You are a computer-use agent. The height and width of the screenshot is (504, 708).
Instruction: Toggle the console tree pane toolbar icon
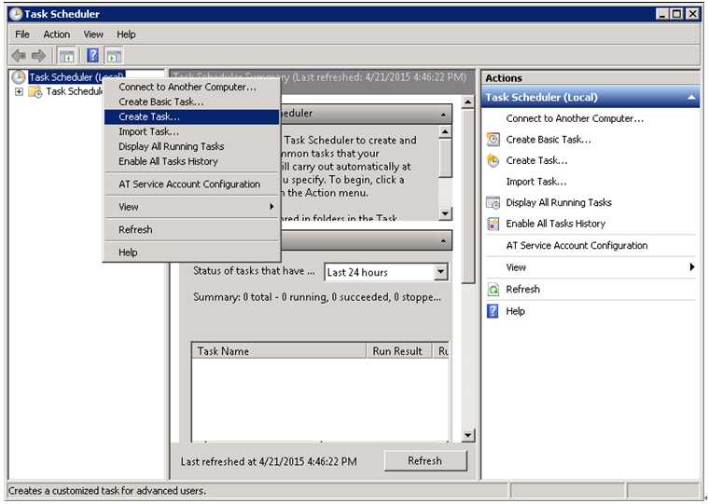(66, 56)
